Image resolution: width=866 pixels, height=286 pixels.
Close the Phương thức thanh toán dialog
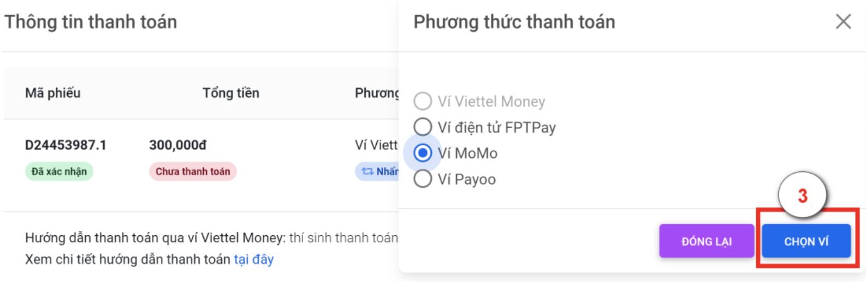click(x=843, y=22)
